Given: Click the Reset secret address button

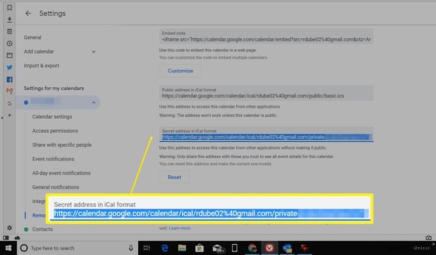Looking at the screenshot, I should [174, 177].
